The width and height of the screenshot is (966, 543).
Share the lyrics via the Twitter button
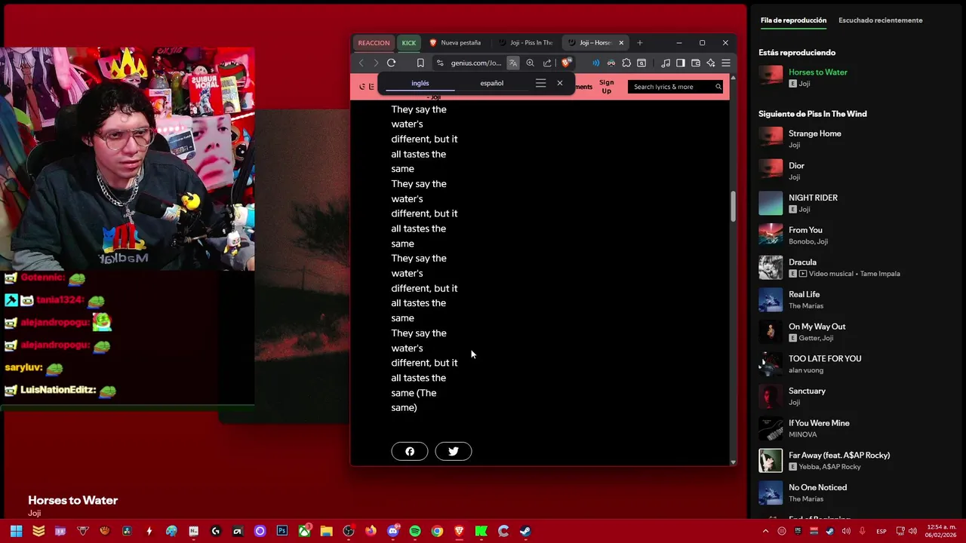pos(454,451)
